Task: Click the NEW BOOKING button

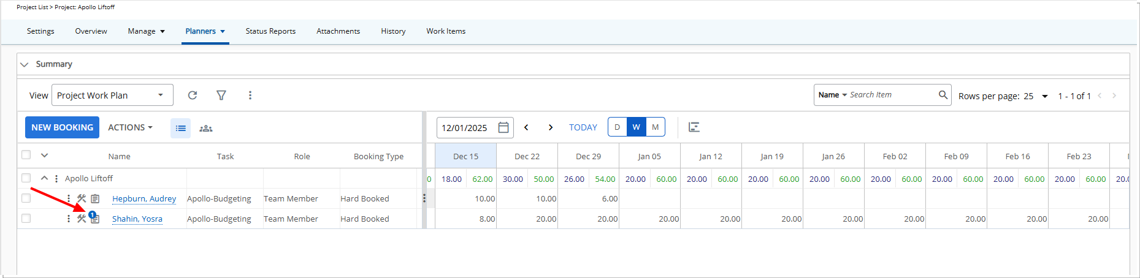Action: point(62,127)
